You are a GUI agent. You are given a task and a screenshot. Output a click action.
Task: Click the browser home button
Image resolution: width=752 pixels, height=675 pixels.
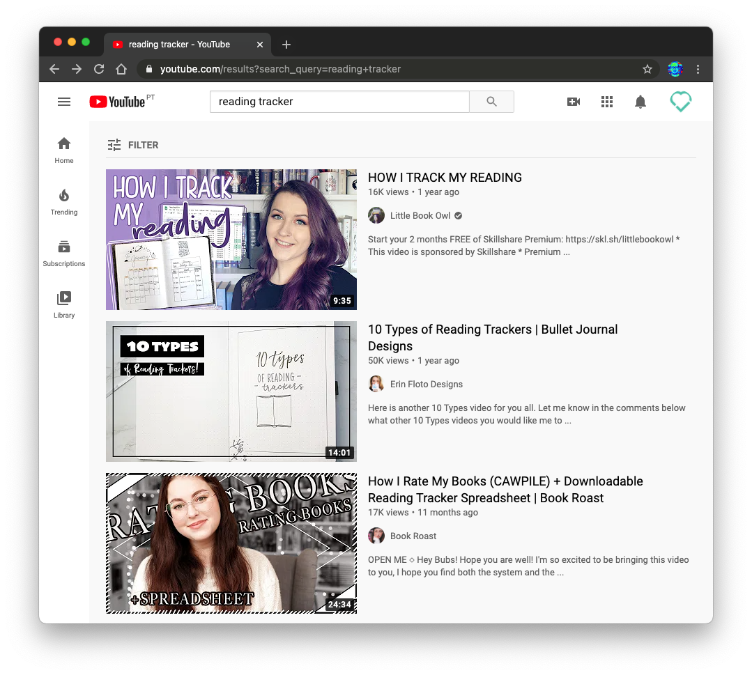coord(121,69)
